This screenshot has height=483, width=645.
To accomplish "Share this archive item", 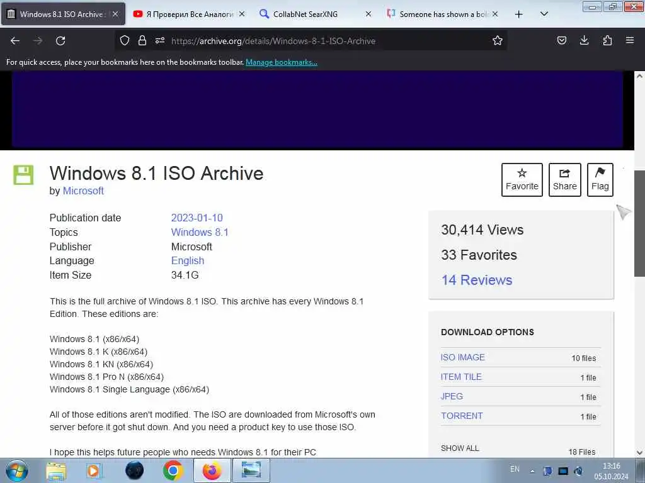I will 565,180.
